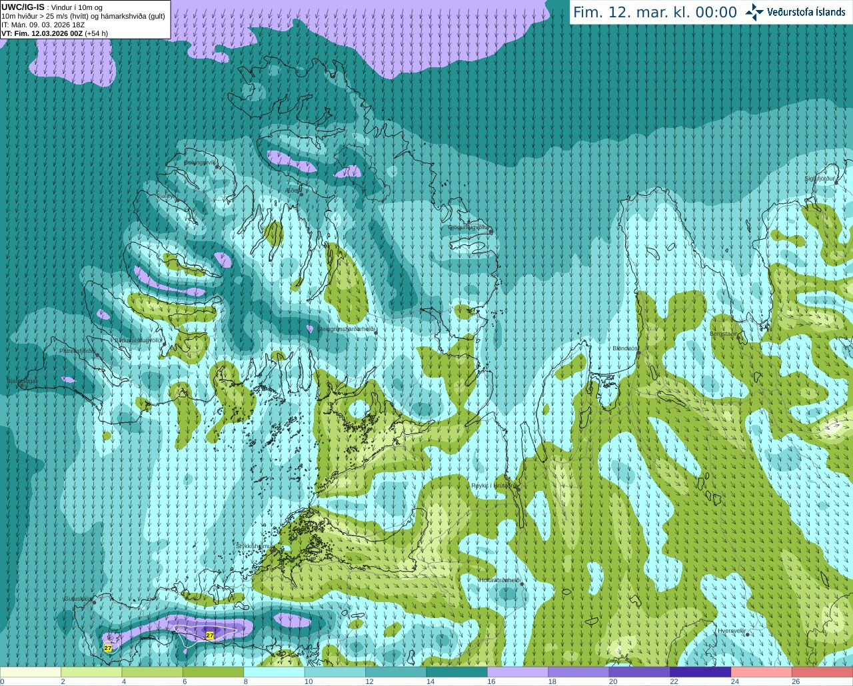Click the Hveravellir station label
The height and width of the screenshot is (686, 853).
coord(731,631)
